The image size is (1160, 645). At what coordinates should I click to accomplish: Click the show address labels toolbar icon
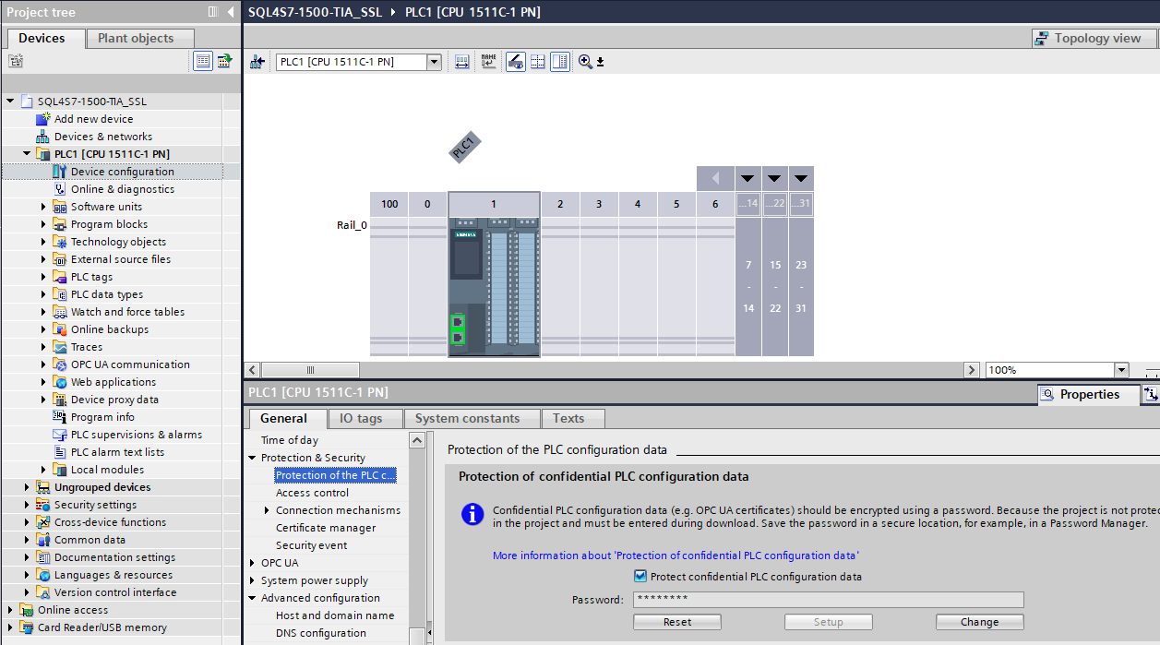[462, 62]
